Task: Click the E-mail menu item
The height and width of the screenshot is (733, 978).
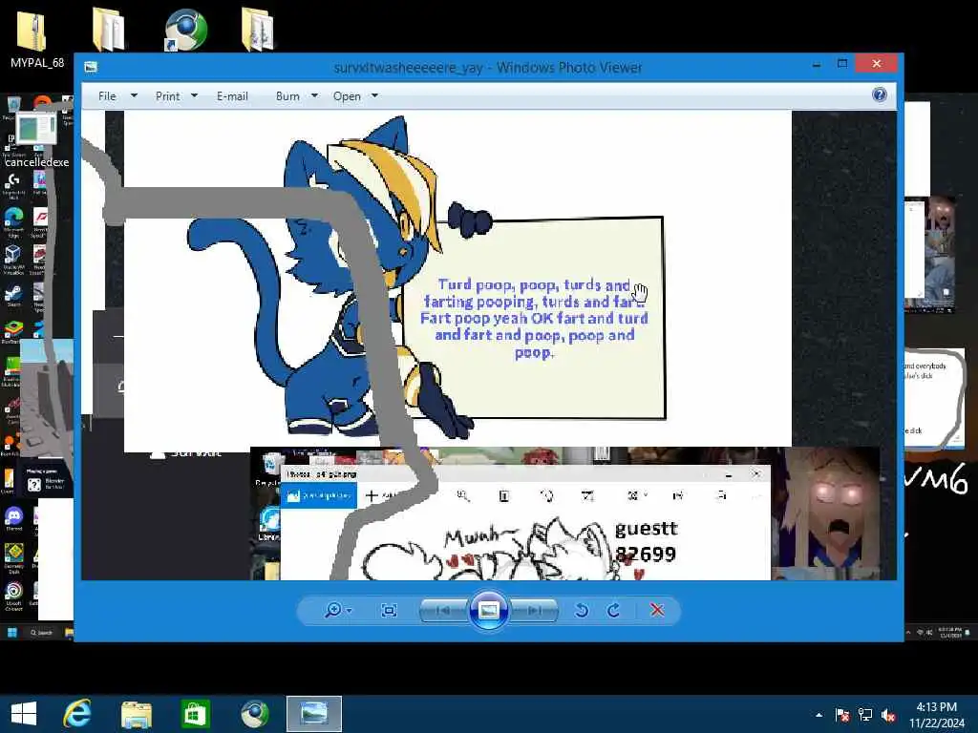Action: point(232,96)
